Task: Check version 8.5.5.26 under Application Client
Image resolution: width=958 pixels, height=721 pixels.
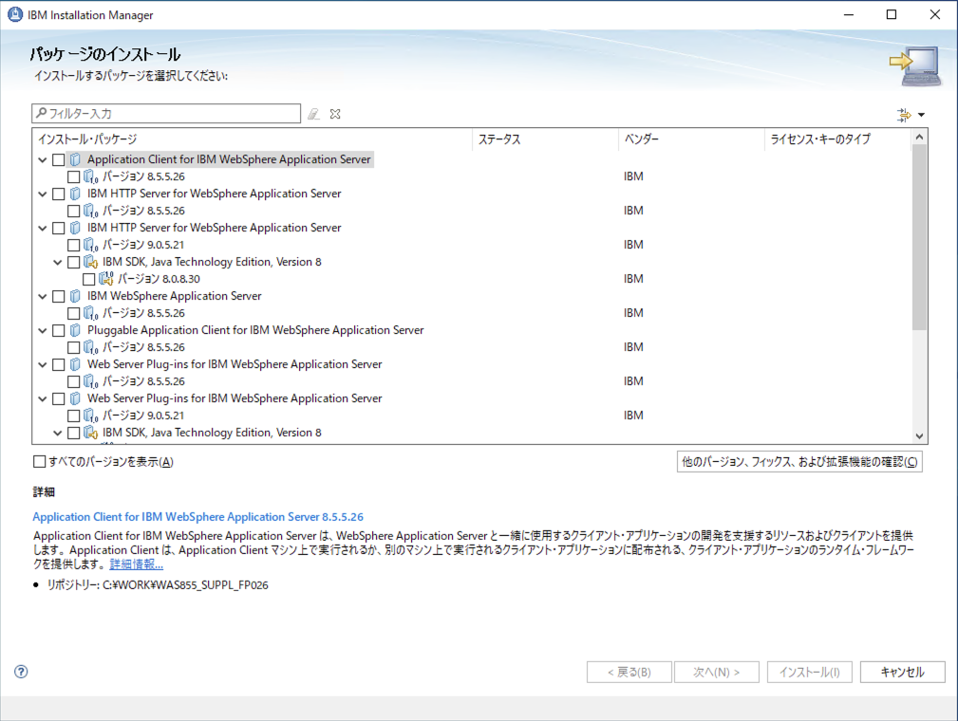Action: pyautogui.click(x=74, y=177)
